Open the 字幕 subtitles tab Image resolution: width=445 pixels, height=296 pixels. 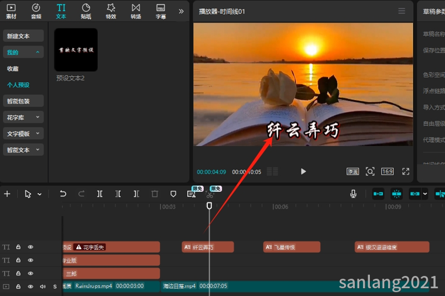click(x=161, y=11)
